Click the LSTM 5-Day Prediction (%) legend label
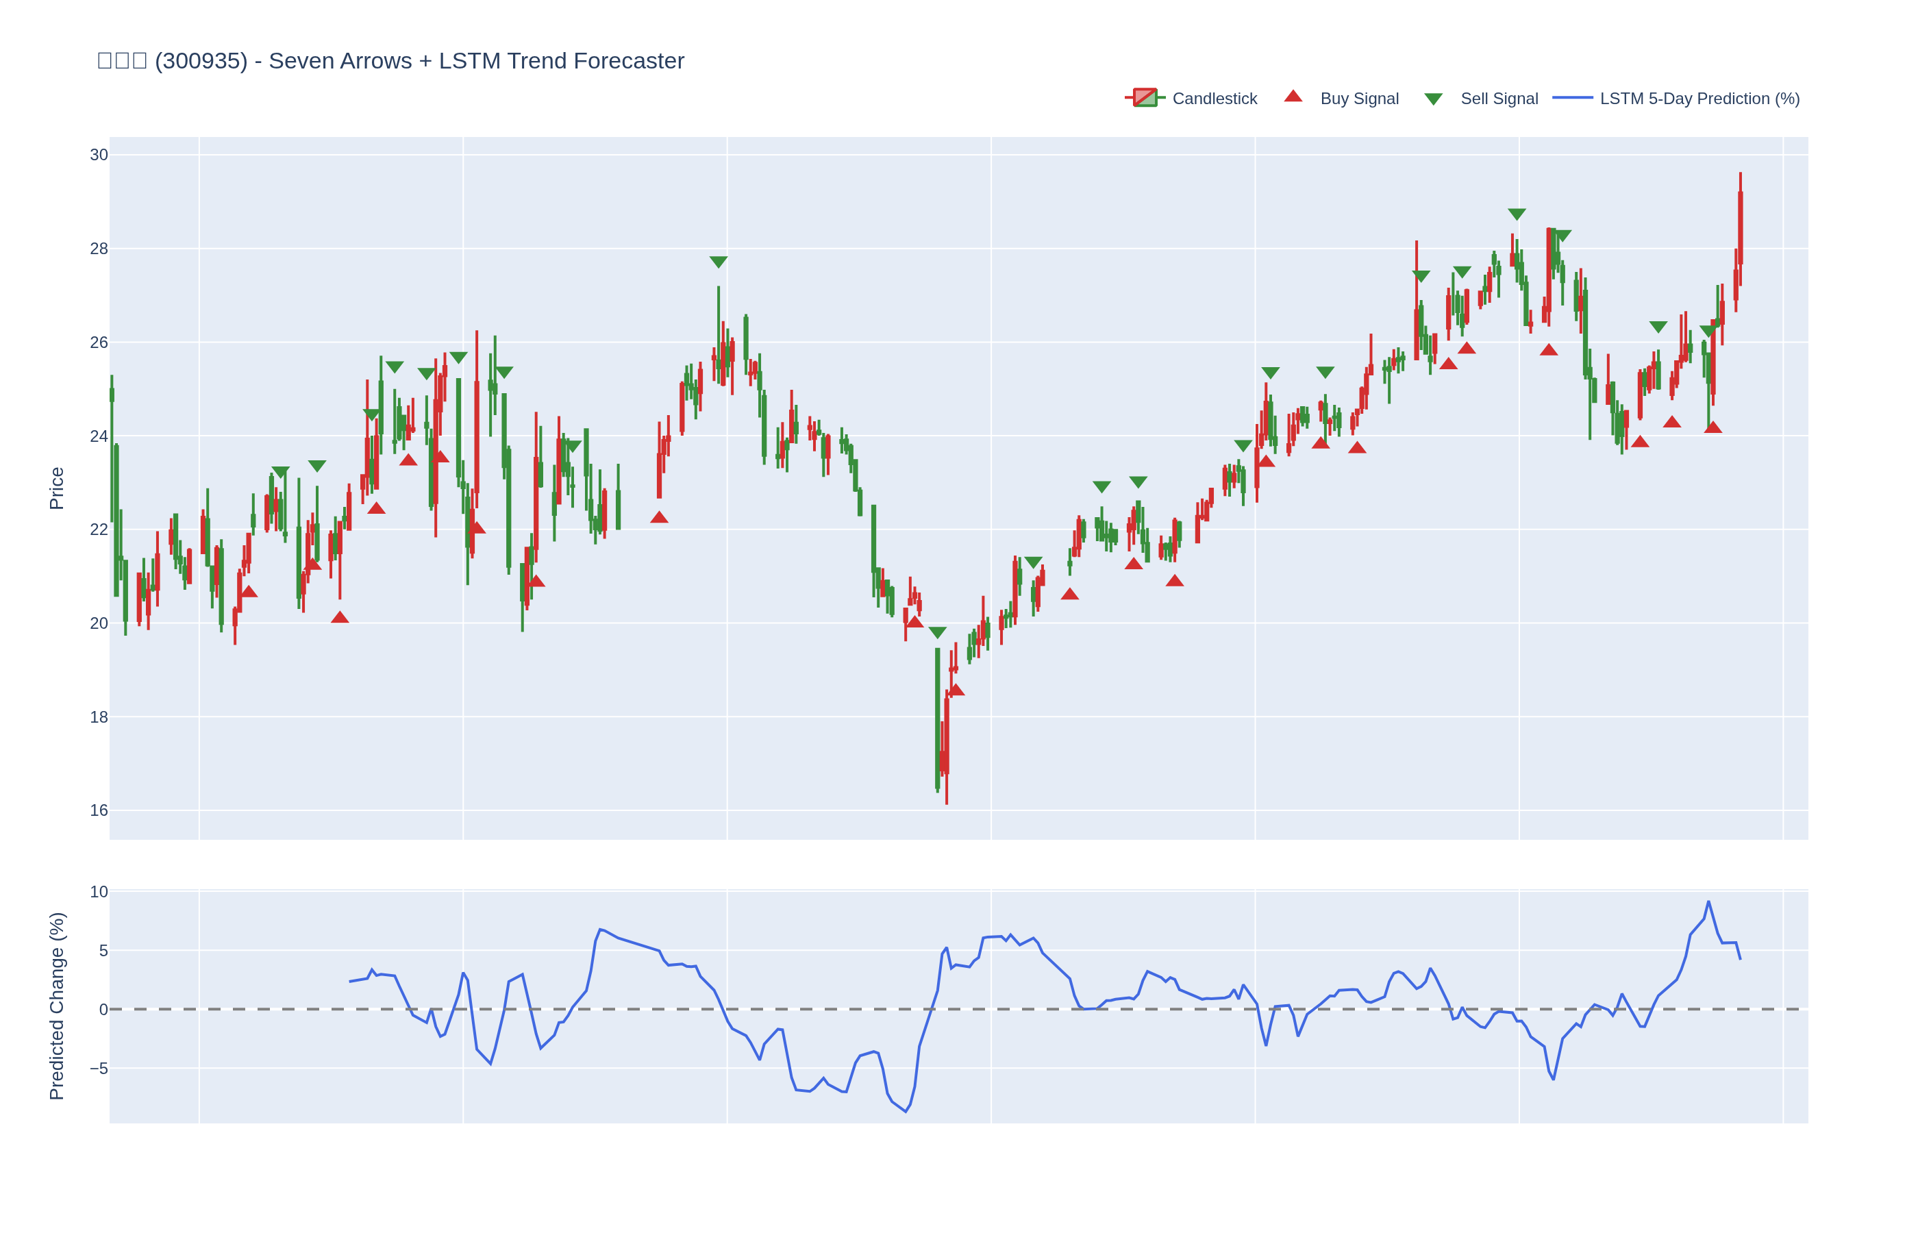This screenshot has width=1918, height=1233. pyautogui.click(x=1699, y=99)
